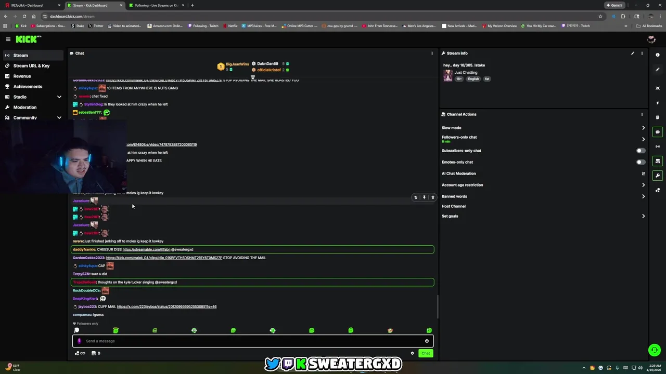Click the reply arrow icon on hovered message
This screenshot has height=374, width=666.
tap(415, 197)
